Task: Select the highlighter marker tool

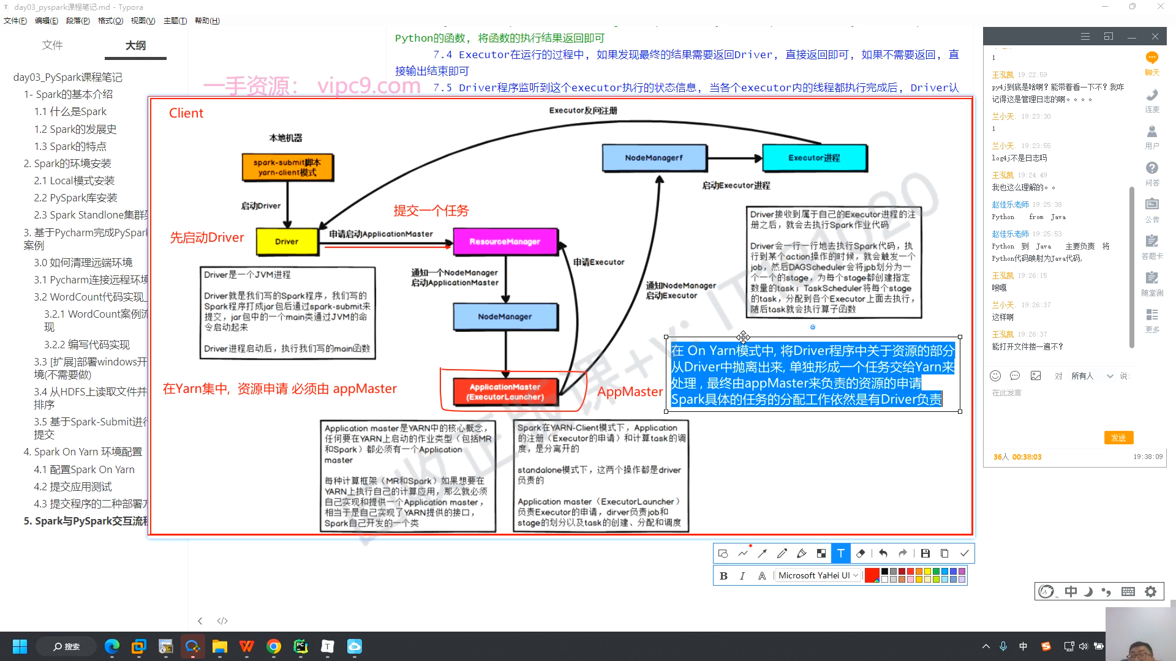Action: pyautogui.click(x=802, y=553)
